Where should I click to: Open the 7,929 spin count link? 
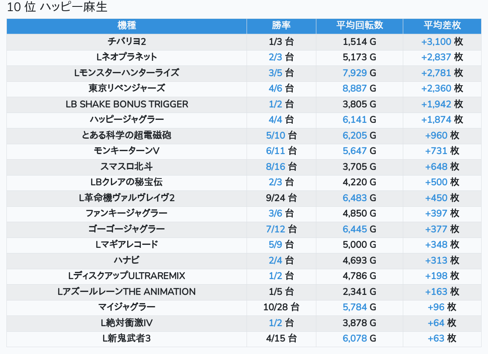click(354, 73)
